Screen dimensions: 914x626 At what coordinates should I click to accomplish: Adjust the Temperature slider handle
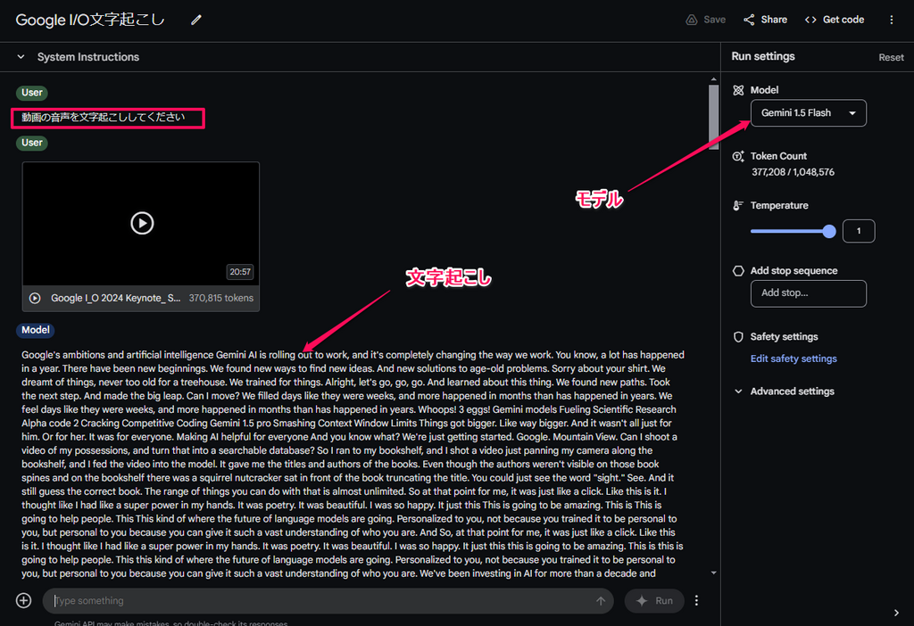point(829,231)
